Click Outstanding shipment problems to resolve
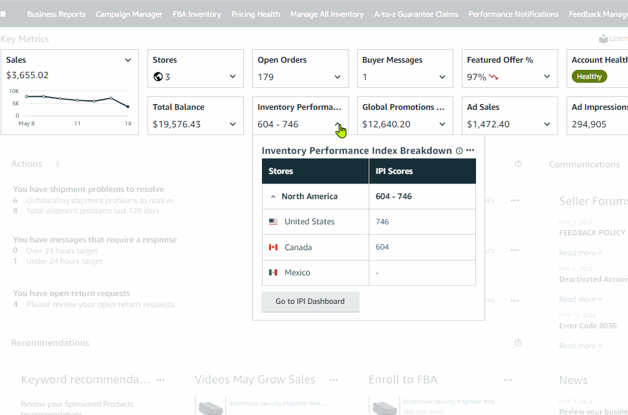This screenshot has height=415, width=628. 100,200
